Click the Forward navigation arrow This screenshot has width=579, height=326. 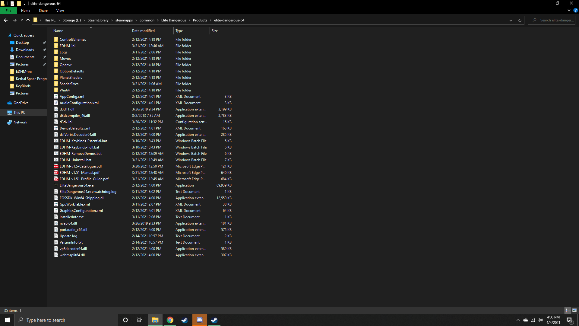(14, 20)
